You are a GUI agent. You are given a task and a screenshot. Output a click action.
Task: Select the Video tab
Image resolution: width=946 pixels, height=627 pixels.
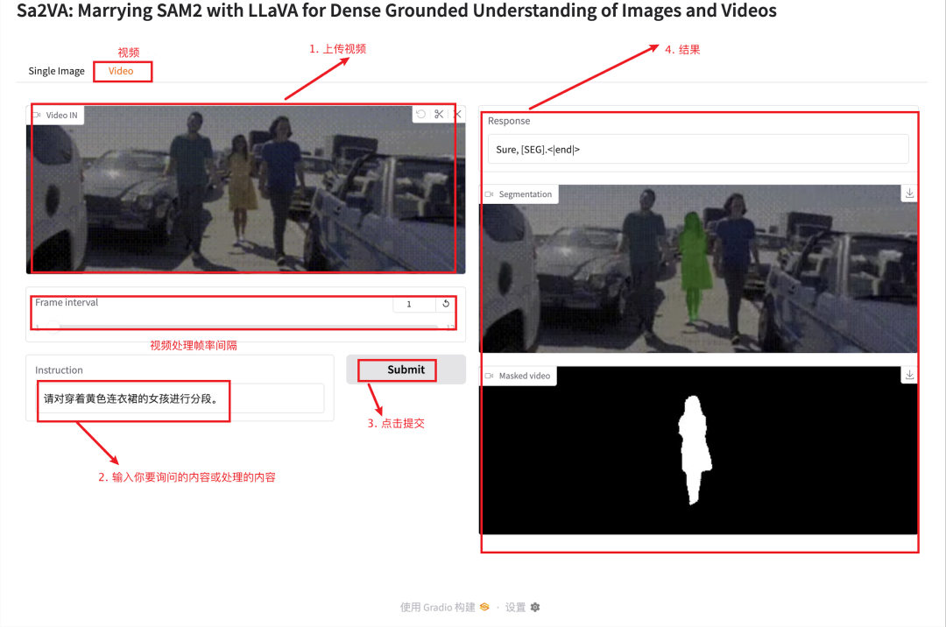pyautogui.click(x=121, y=71)
